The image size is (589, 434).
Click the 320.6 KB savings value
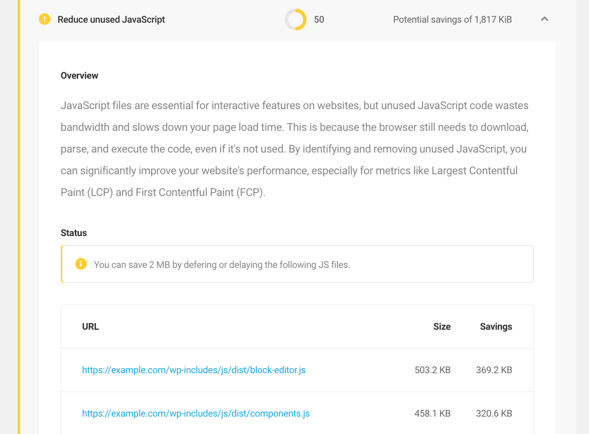pos(494,414)
